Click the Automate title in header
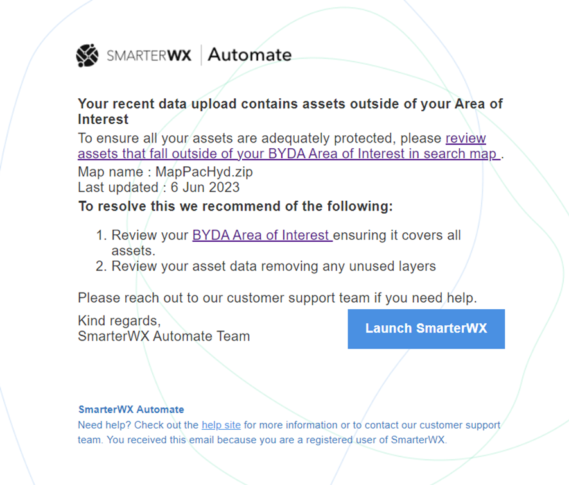569x485 pixels. point(250,55)
